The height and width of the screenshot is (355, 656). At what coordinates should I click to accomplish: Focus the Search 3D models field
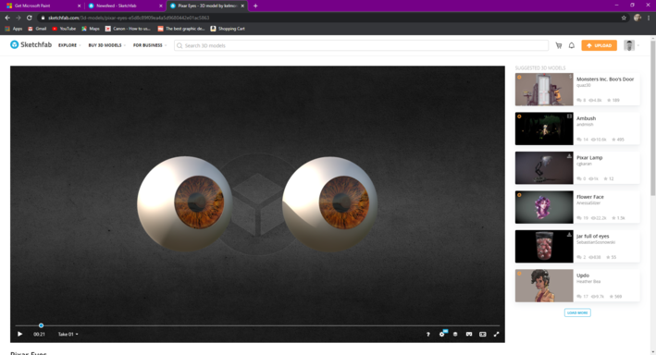point(361,45)
